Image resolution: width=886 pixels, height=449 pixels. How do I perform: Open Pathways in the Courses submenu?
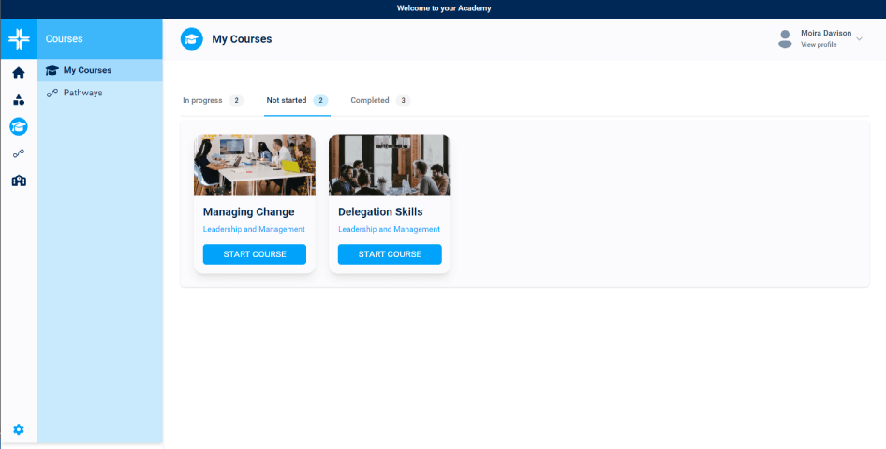pos(82,93)
